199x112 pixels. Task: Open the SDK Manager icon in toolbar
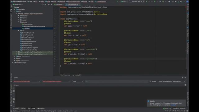181,2
